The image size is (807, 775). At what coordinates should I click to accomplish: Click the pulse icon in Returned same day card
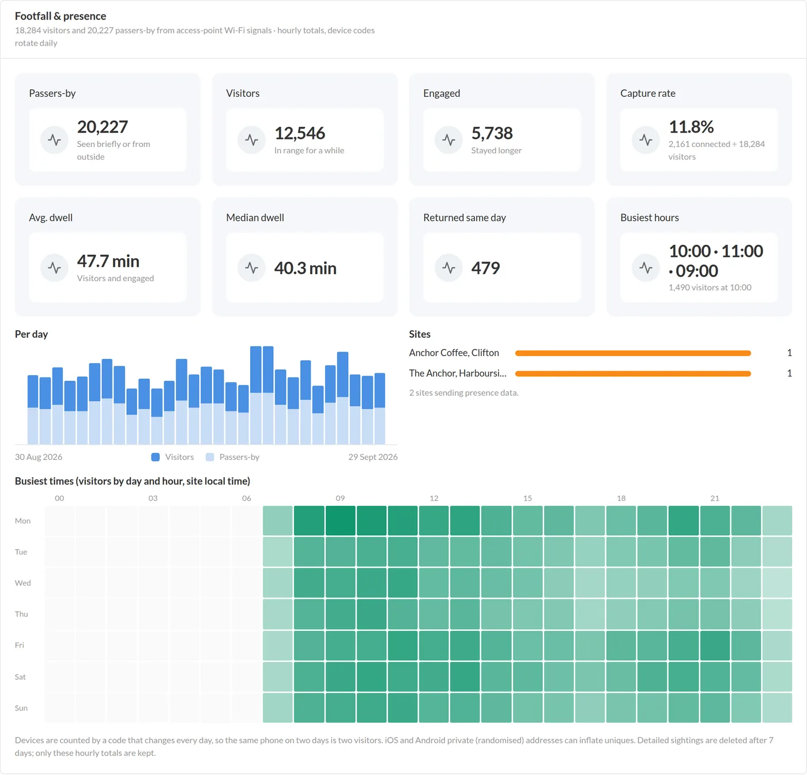449,268
